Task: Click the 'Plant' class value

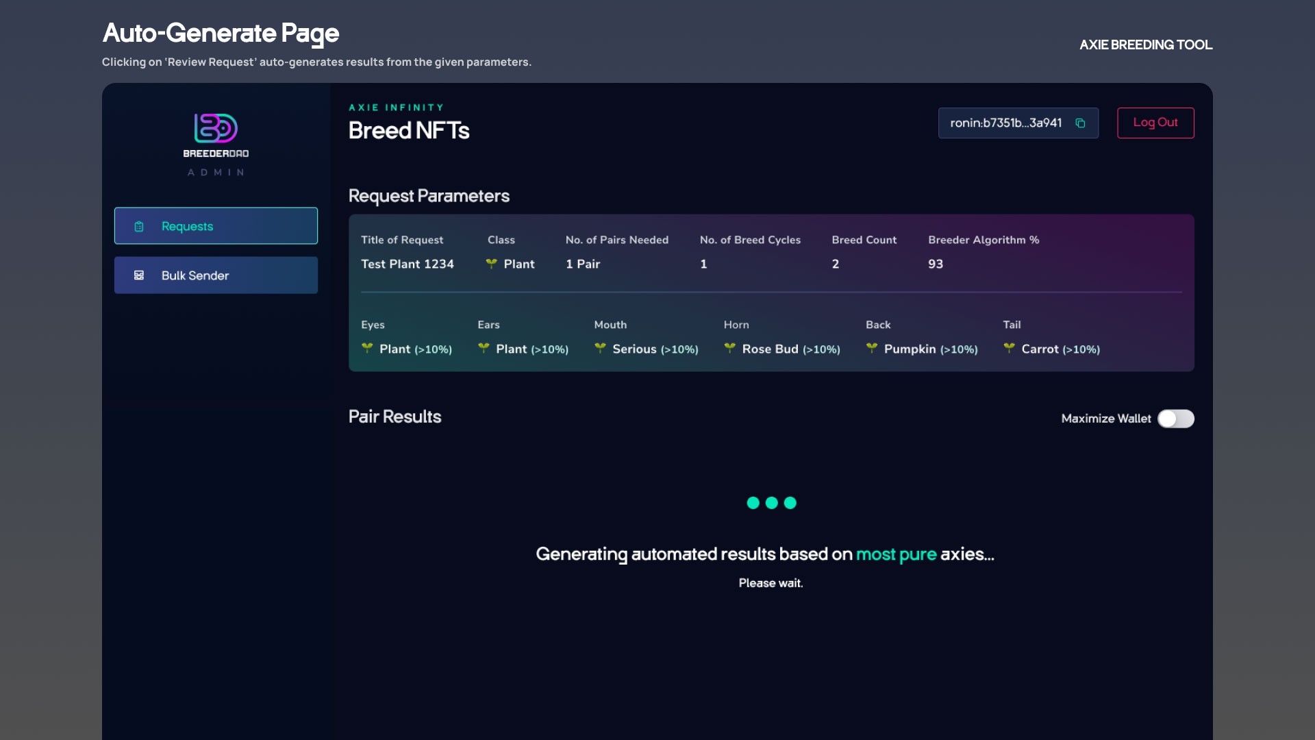Action: (x=519, y=264)
